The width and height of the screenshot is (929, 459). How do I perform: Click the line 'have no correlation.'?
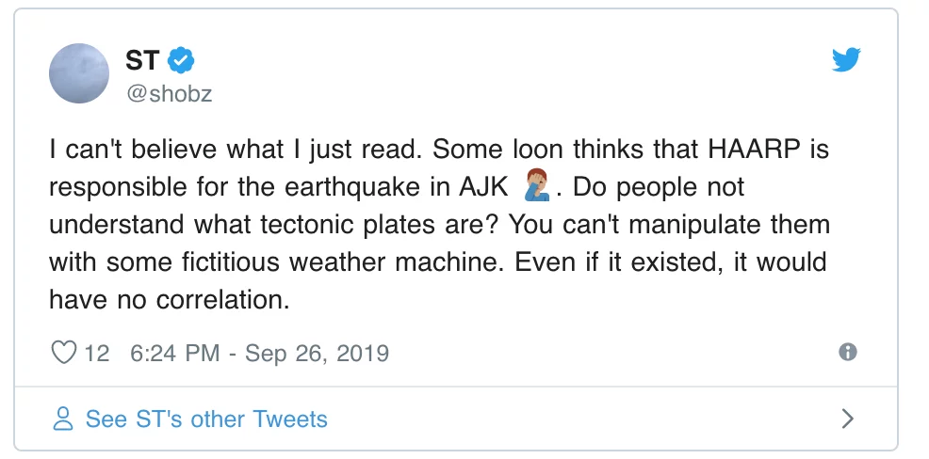pyautogui.click(x=170, y=300)
